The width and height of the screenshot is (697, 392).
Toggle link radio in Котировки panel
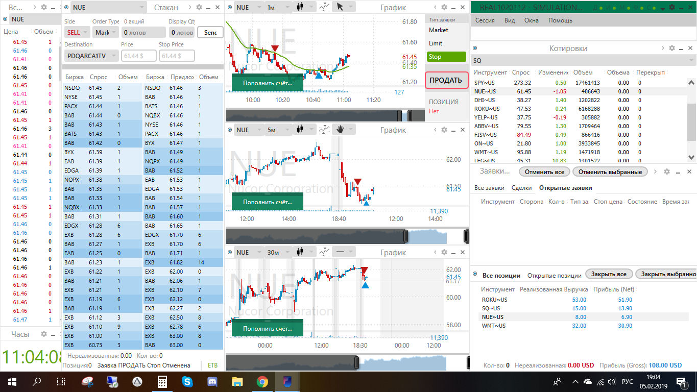474,48
